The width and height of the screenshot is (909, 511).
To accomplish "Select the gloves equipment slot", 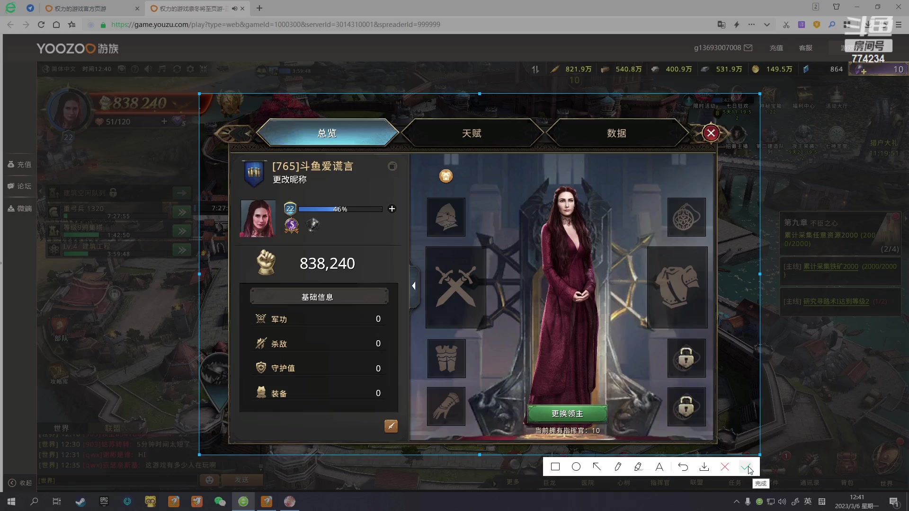I will pos(446,406).
